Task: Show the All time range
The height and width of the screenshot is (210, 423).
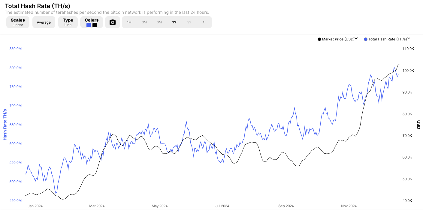Action: point(204,22)
